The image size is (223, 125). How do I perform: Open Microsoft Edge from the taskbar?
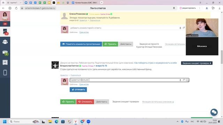56,122
